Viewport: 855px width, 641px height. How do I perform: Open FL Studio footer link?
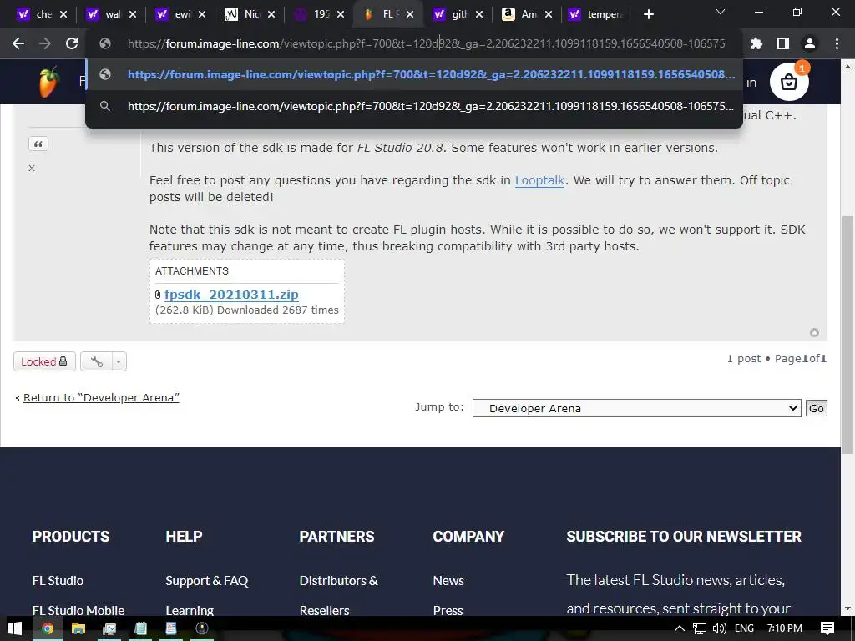click(x=58, y=581)
